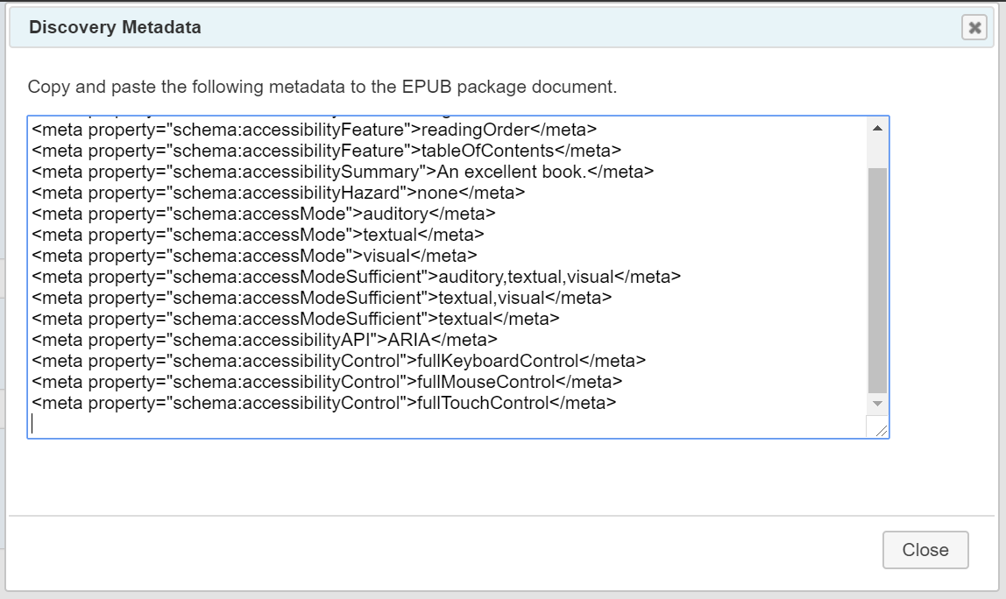Viewport: 1006px width, 599px height.
Task: Click the Discovery Metadata dialog title
Action: point(115,27)
